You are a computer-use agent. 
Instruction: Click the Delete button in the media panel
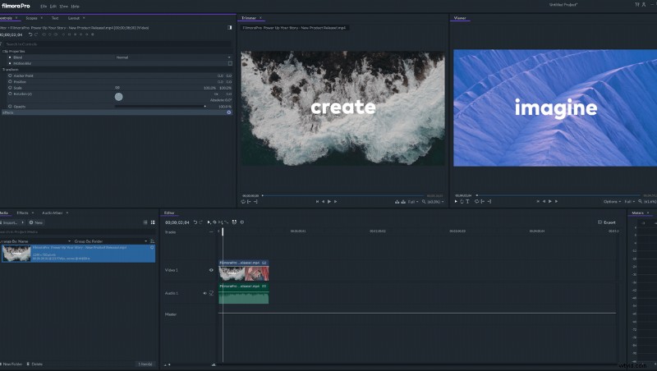coord(34,364)
